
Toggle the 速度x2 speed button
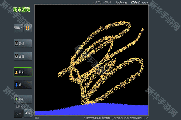point(18,28)
